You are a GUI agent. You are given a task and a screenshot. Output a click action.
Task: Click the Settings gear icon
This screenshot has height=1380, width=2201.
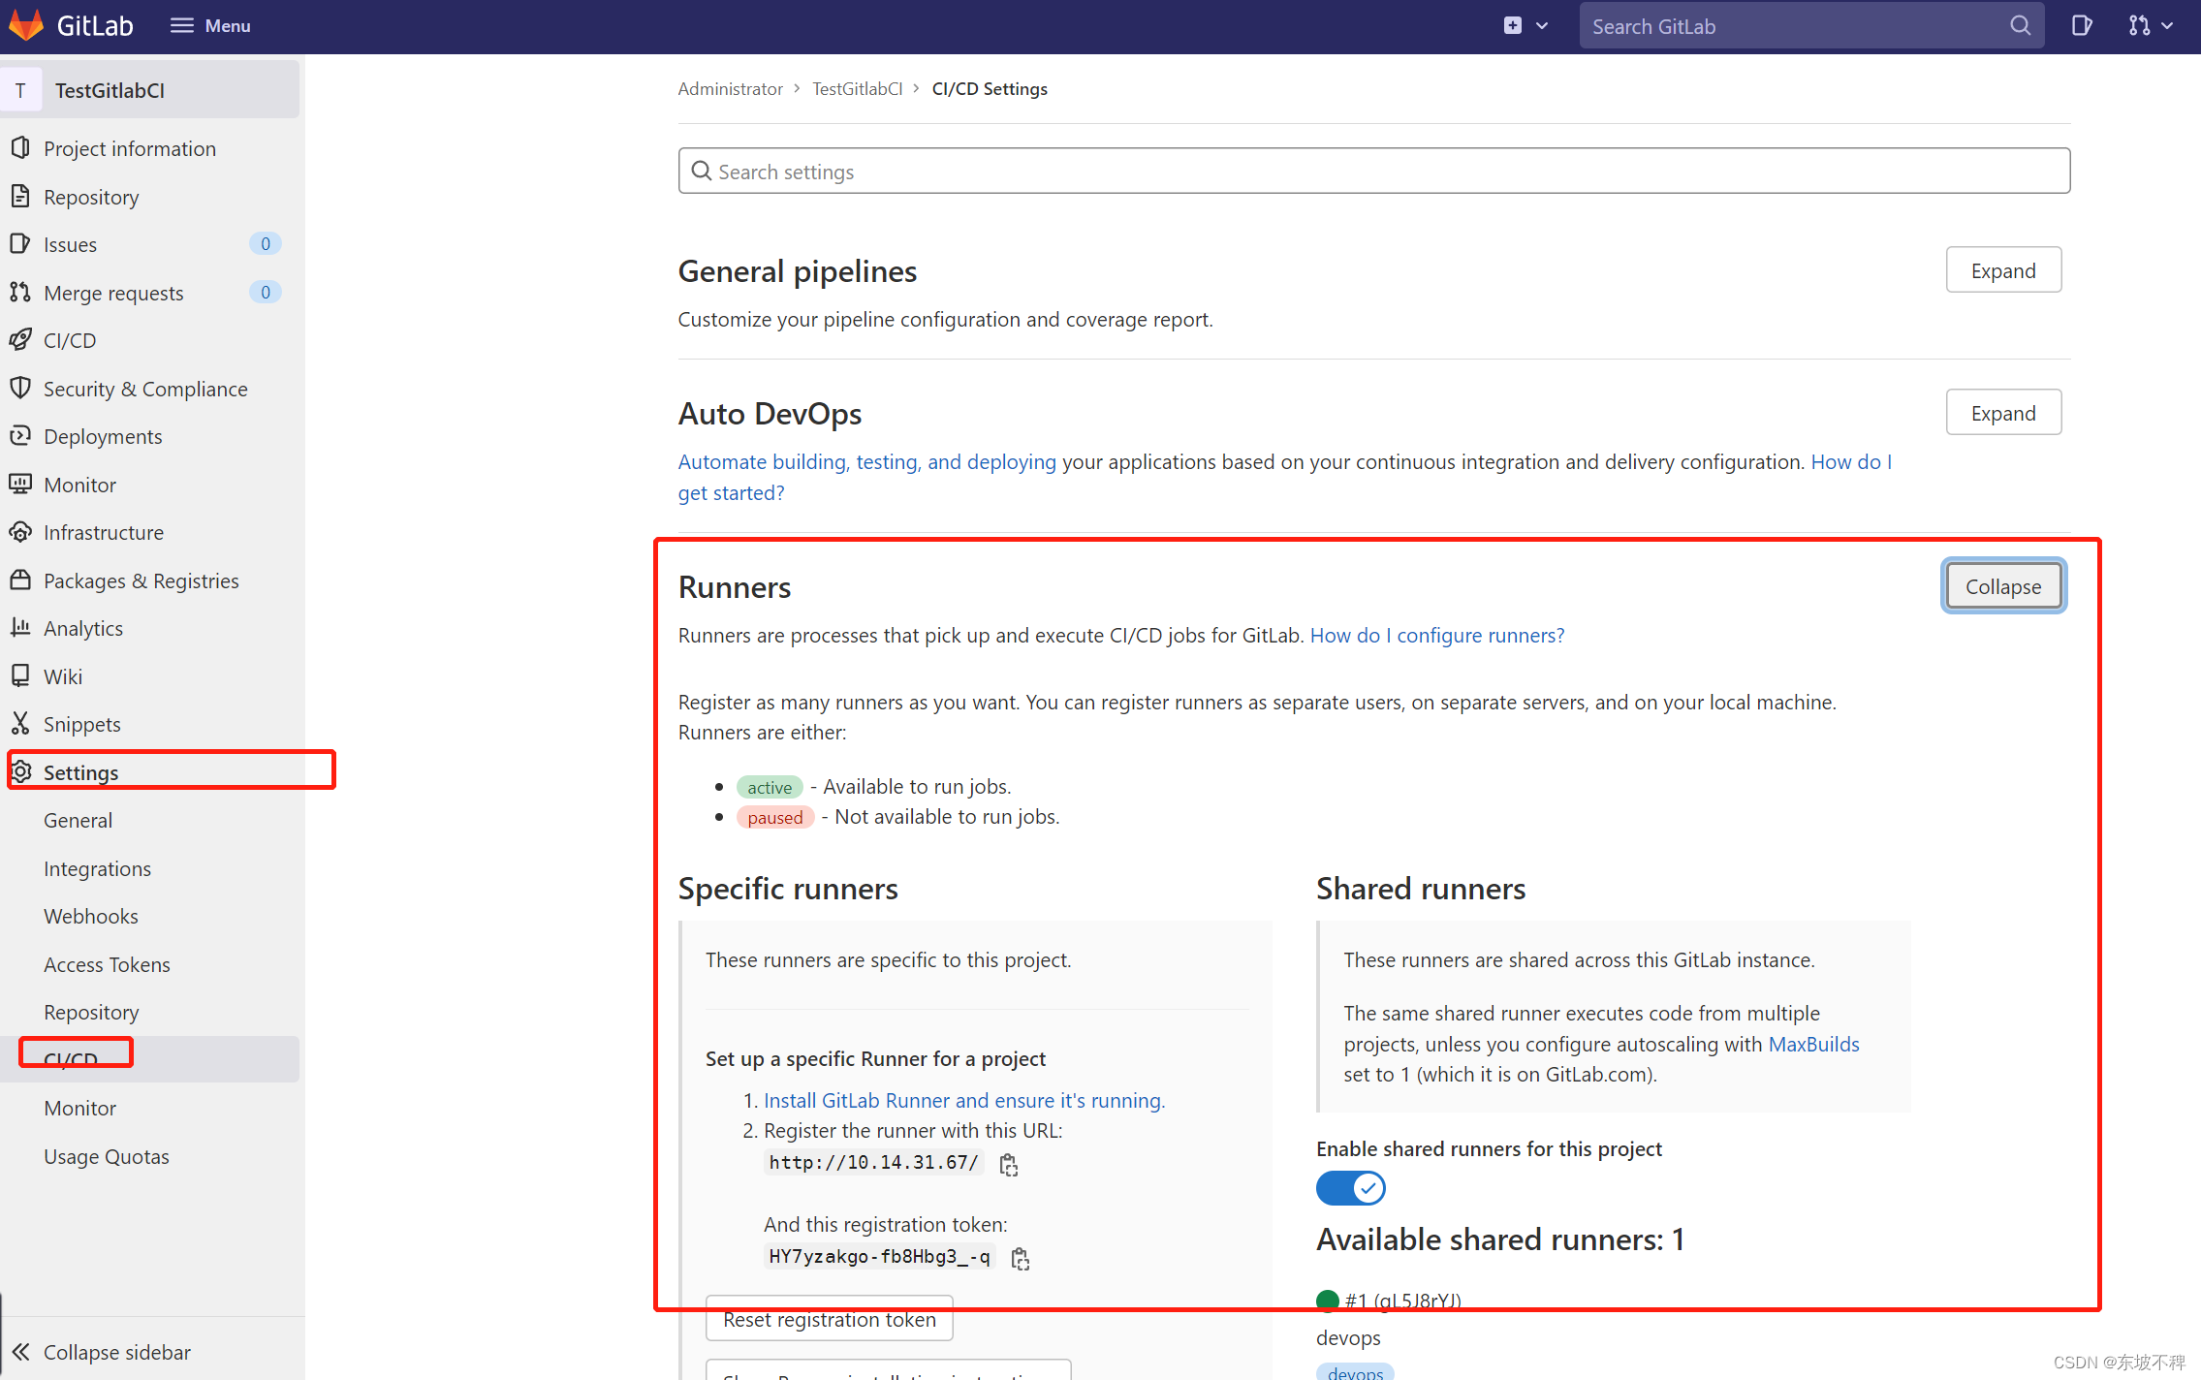tap(20, 771)
